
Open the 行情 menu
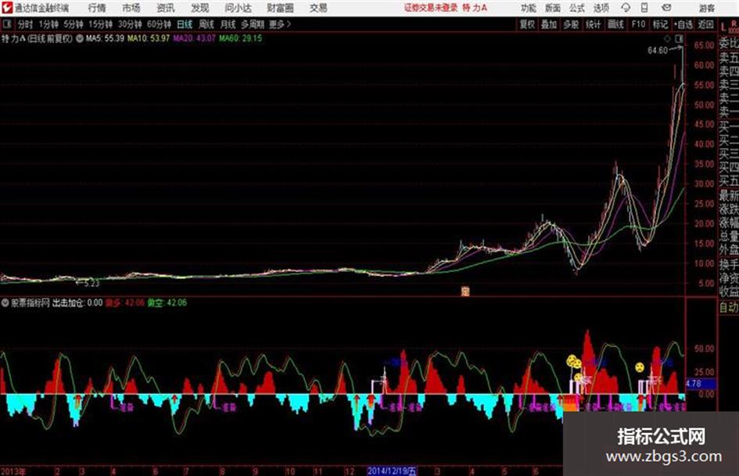[97, 8]
